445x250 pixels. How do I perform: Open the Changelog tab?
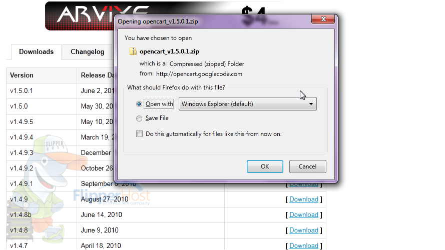88,52
